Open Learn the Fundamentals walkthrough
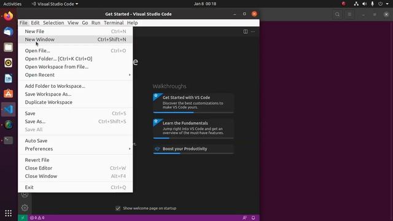This screenshot has height=221, width=393. tap(193, 128)
